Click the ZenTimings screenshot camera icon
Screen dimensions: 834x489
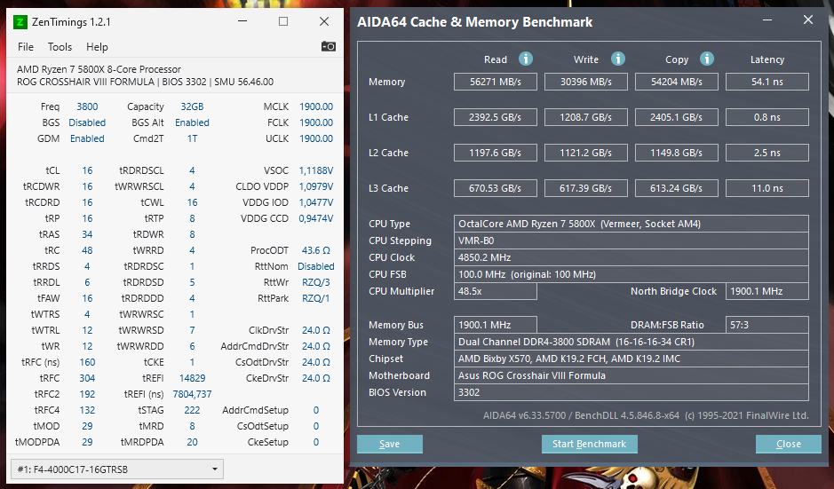328,46
